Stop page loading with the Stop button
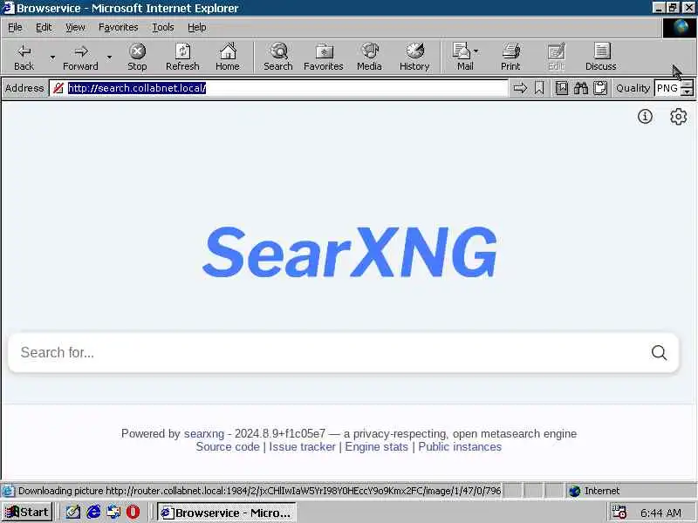698x523 pixels. coord(137,57)
